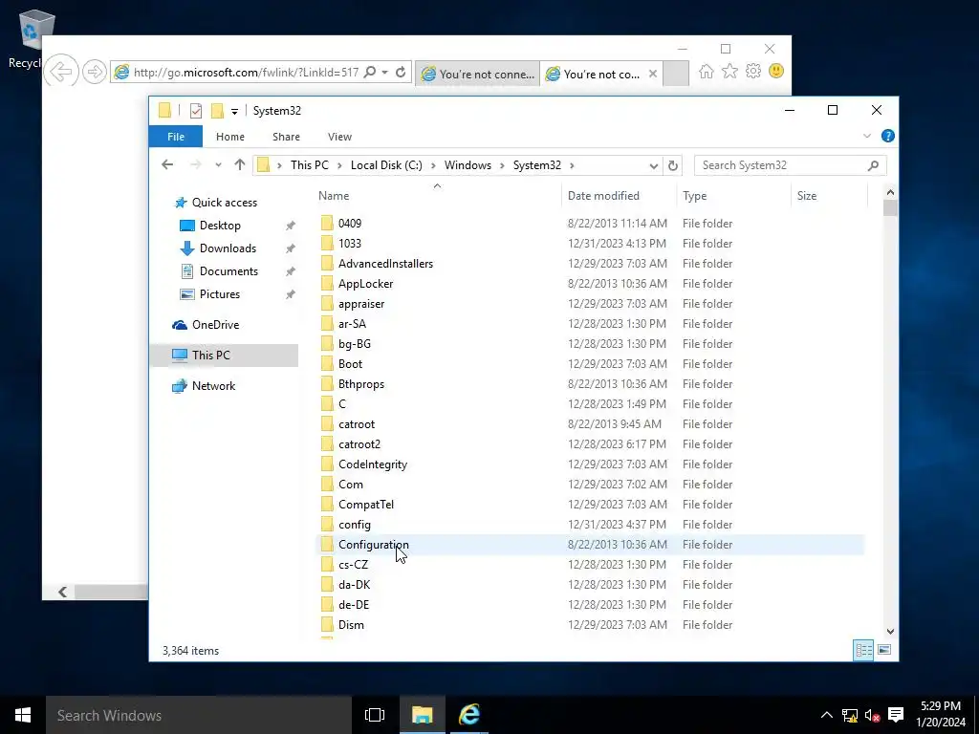The image size is (979, 734).
Task: Open a new tab in Internet Explorer
Action: click(x=676, y=73)
